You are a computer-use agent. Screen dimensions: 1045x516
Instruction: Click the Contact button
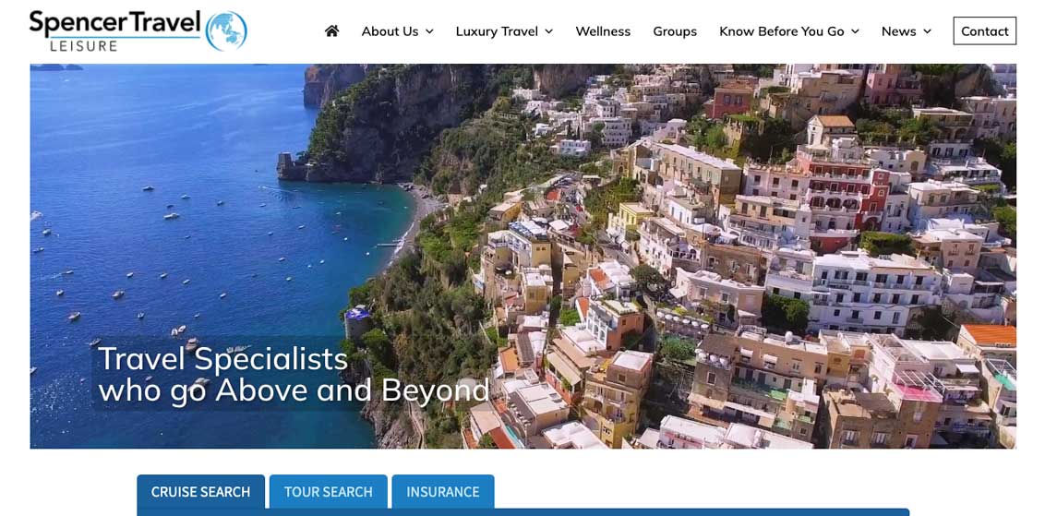coord(984,30)
